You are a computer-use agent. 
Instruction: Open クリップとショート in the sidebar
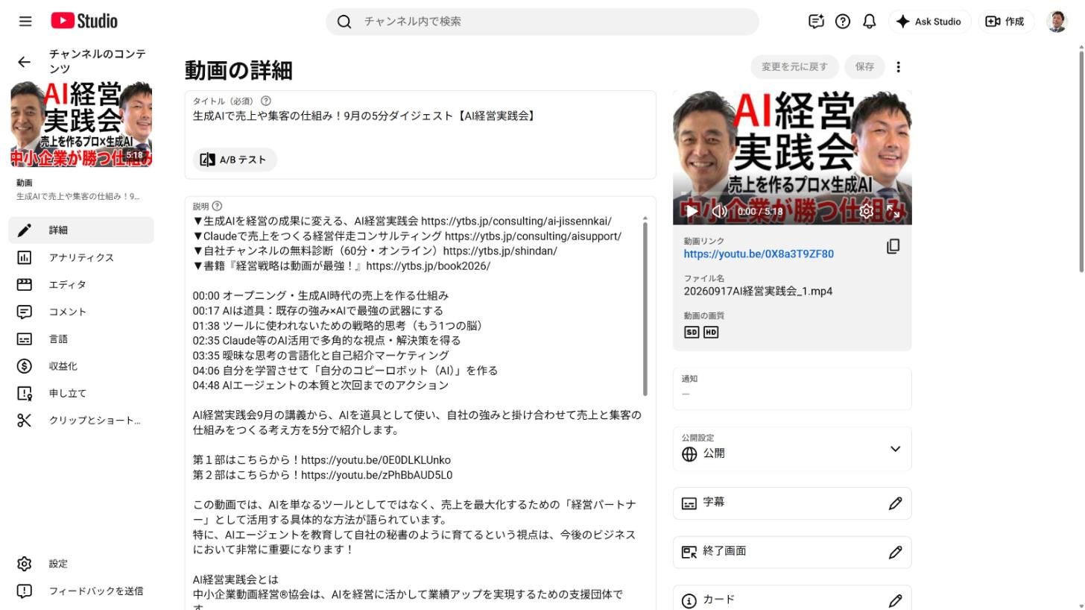pyautogui.click(x=81, y=421)
